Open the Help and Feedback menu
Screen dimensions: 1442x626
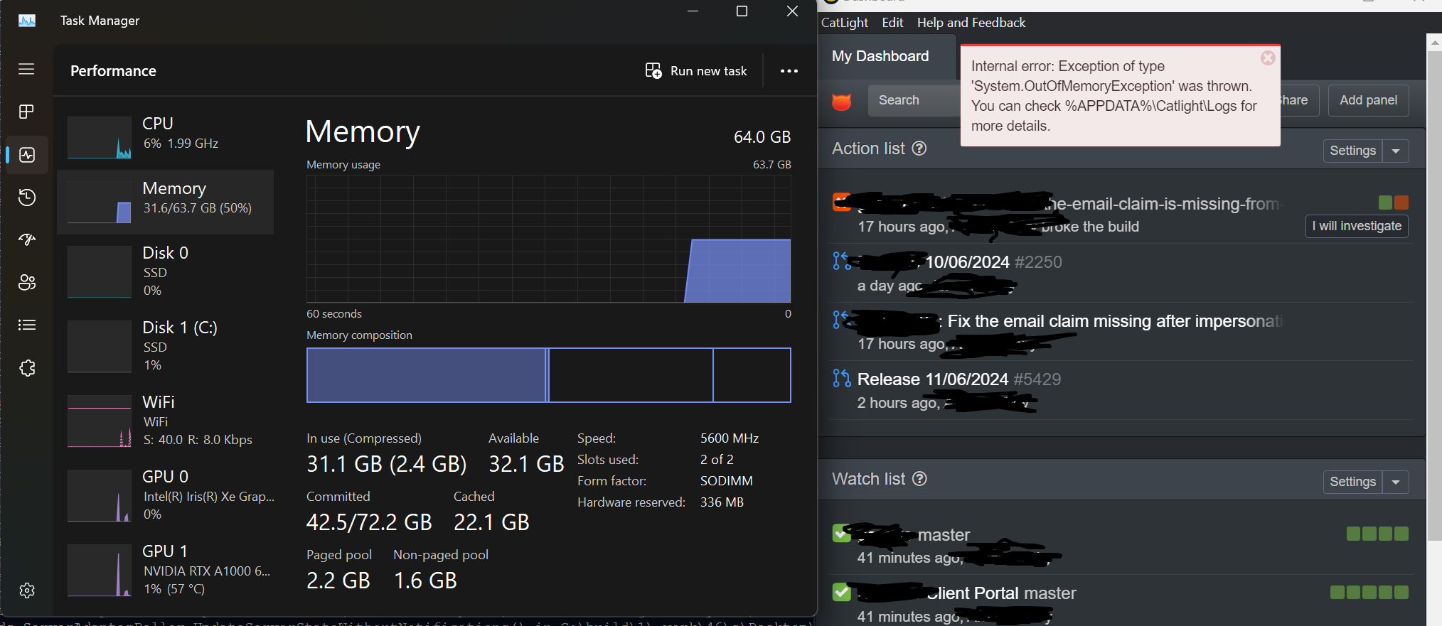[x=971, y=23]
